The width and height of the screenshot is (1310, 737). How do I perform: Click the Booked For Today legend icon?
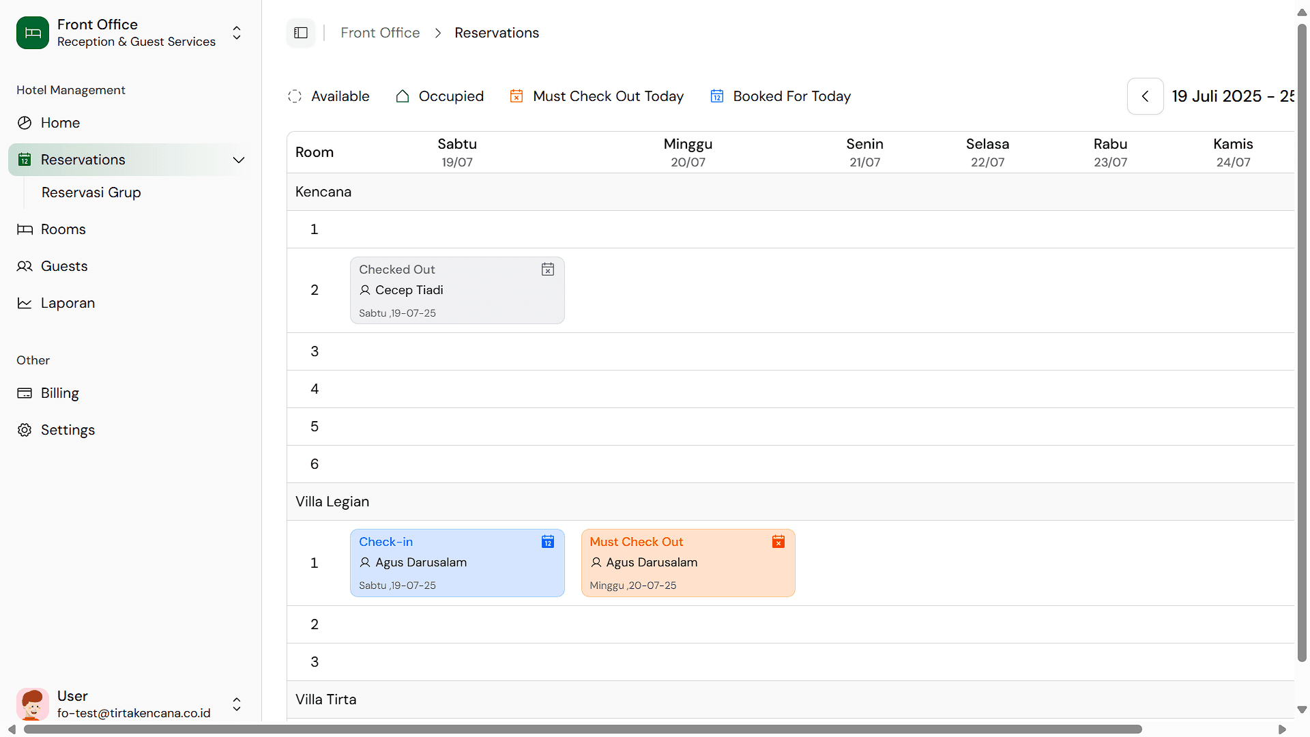pyautogui.click(x=717, y=96)
